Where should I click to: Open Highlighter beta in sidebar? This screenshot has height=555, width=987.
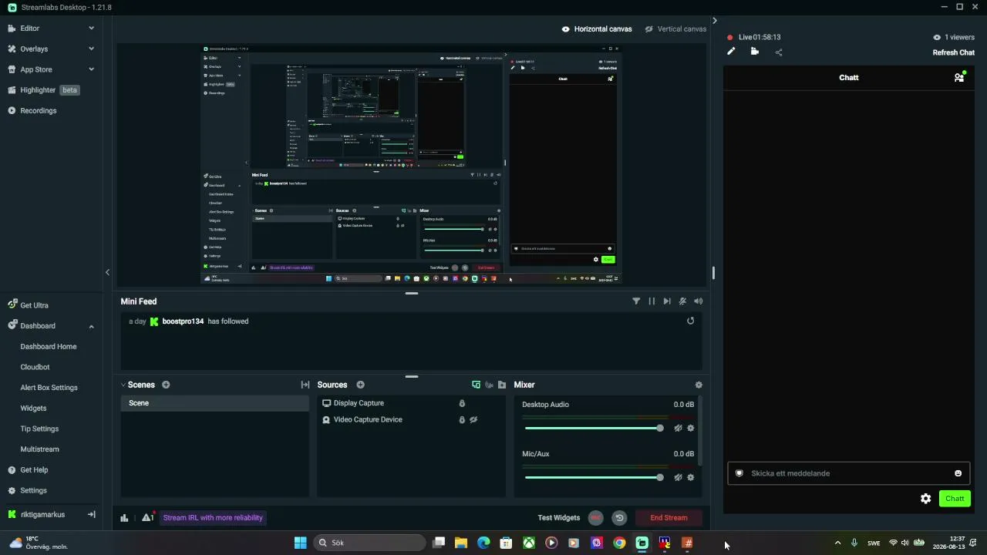pyautogui.click(x=43, y=90)
